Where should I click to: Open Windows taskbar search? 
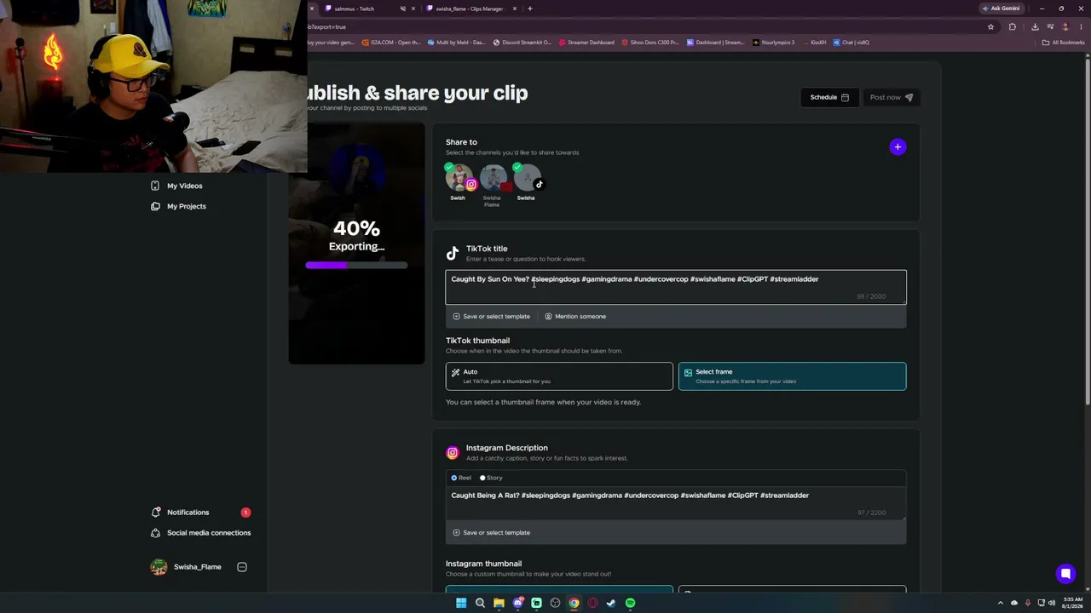click(480, 603)
